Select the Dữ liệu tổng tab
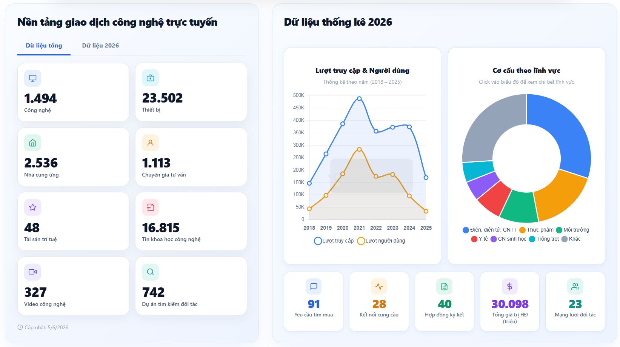 coord(44,46)
